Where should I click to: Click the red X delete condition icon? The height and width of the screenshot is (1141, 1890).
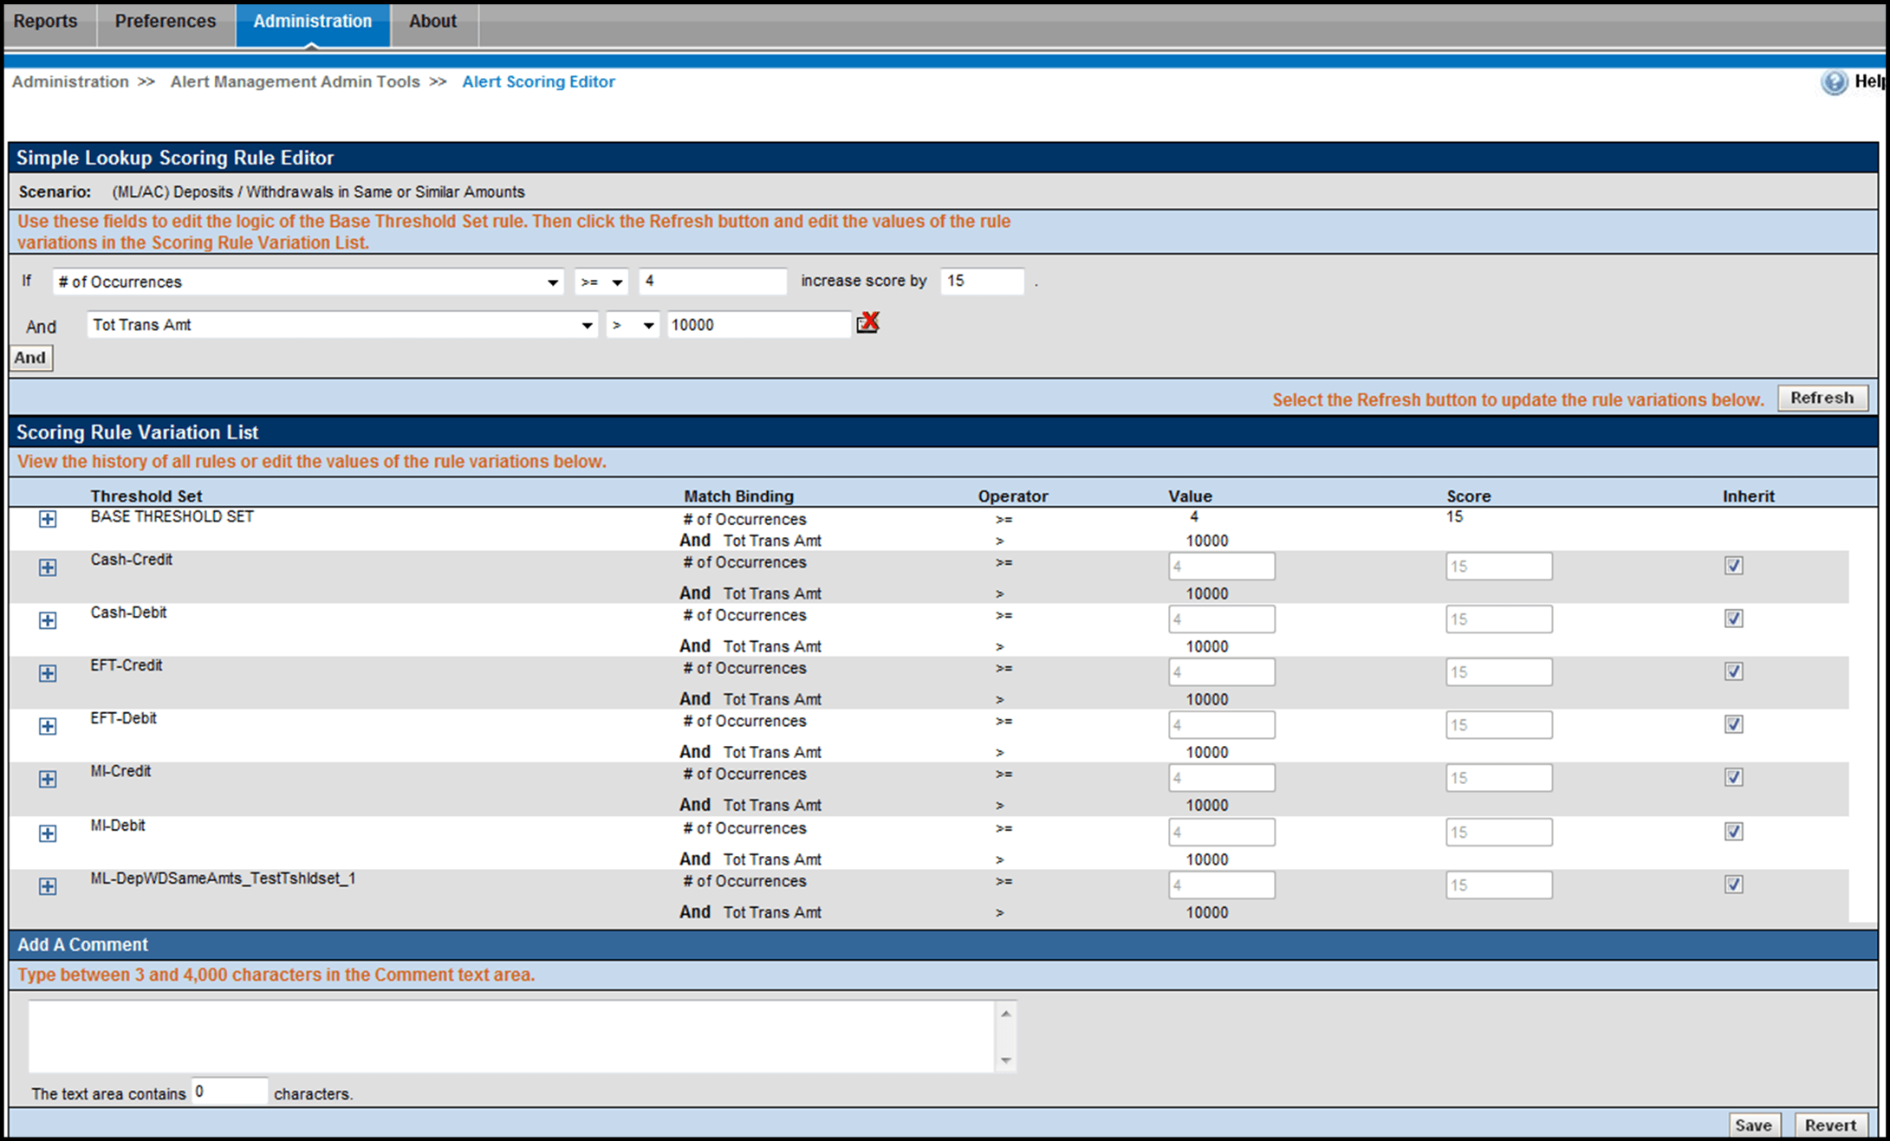[867, 323]
